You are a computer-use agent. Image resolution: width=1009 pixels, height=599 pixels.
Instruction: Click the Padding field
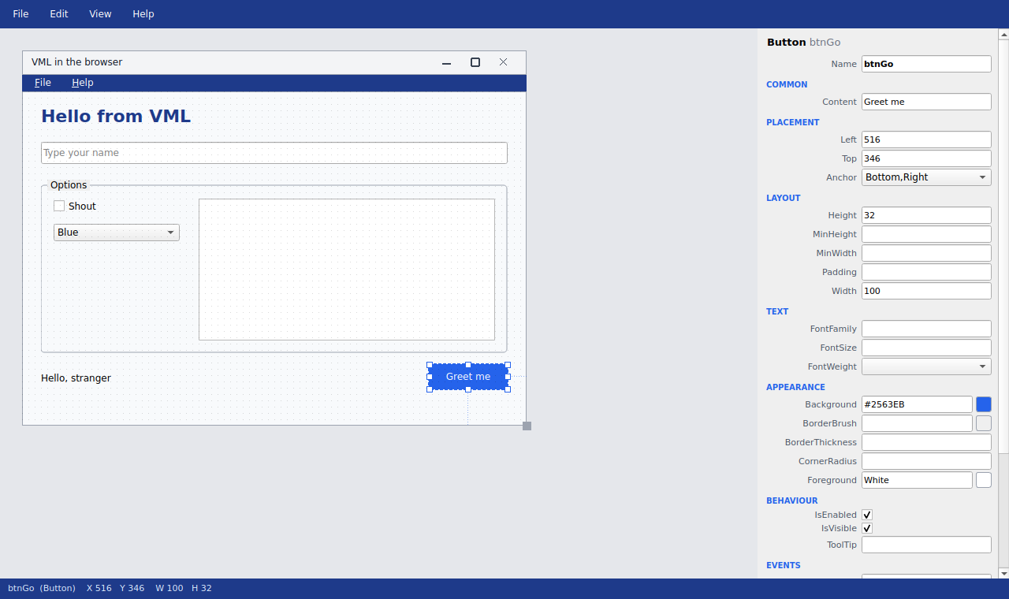tap(926, 272)
